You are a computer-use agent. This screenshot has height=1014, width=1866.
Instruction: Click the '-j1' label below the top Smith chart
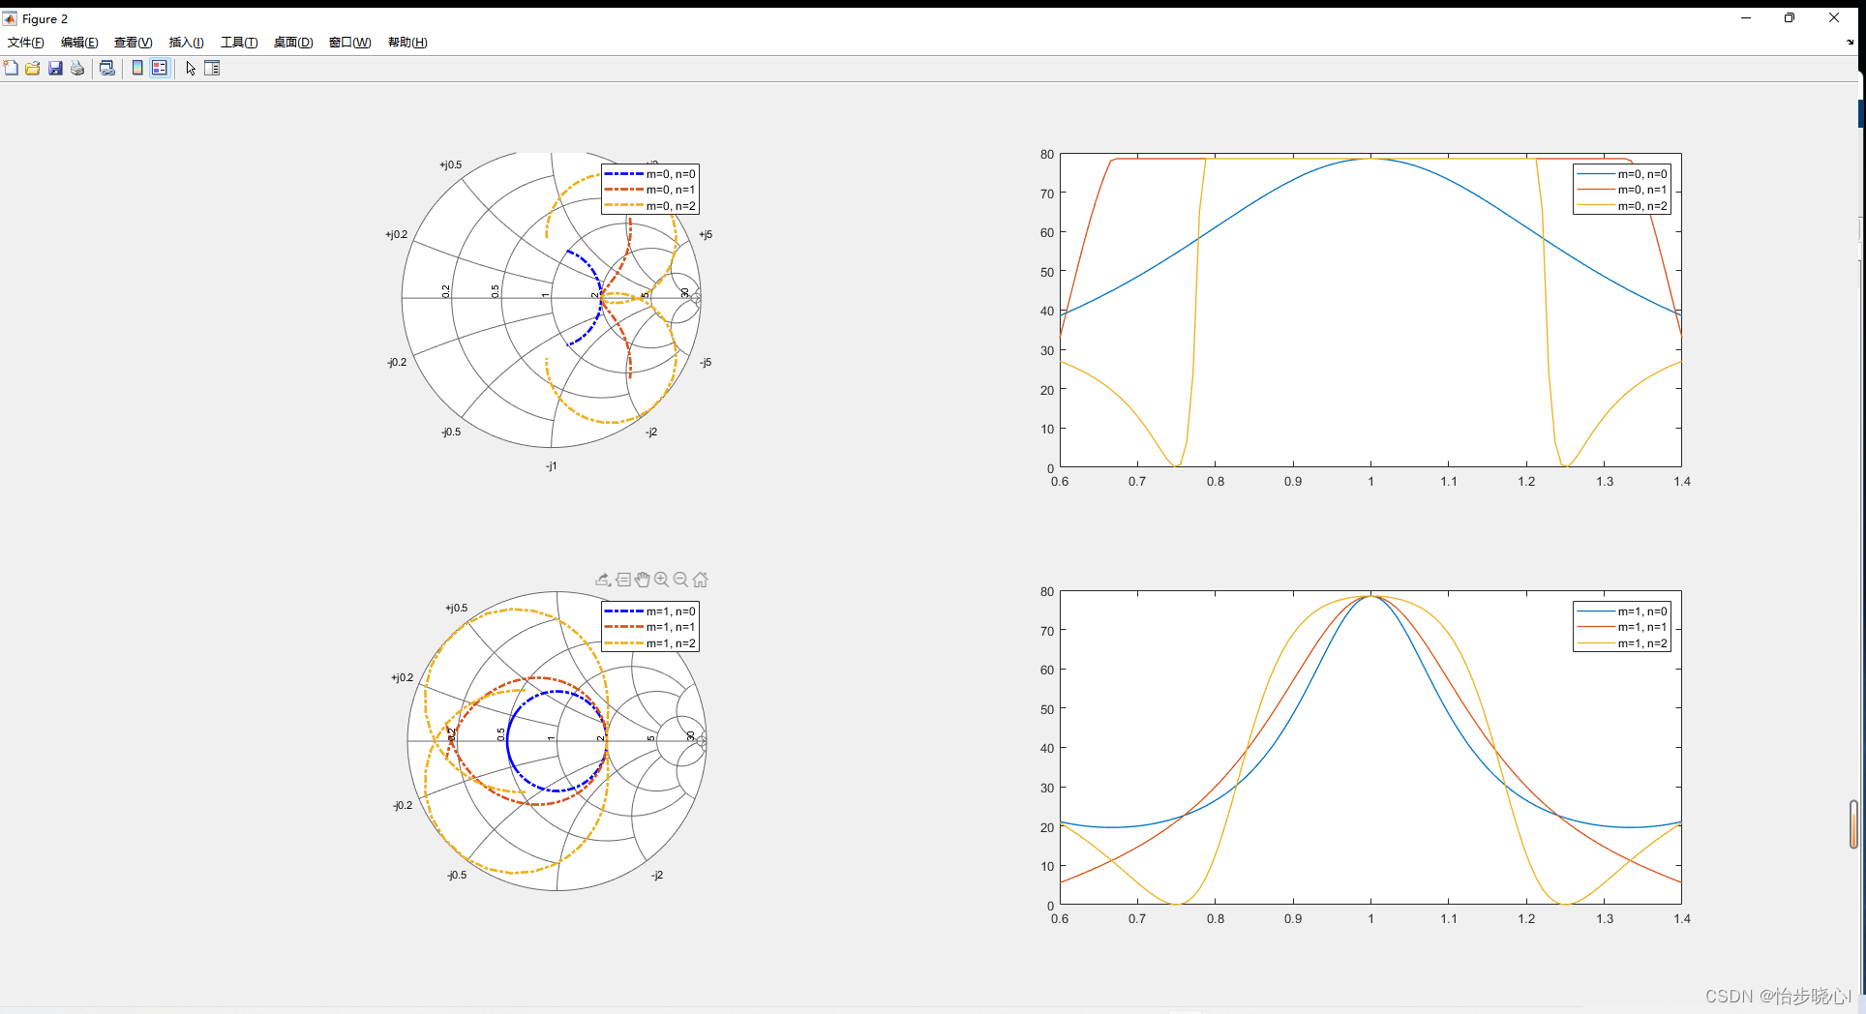pos(551,466)
